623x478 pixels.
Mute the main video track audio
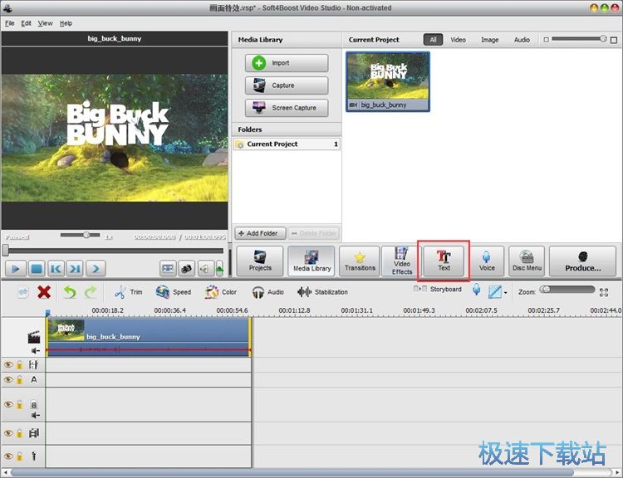pos(36,350)
